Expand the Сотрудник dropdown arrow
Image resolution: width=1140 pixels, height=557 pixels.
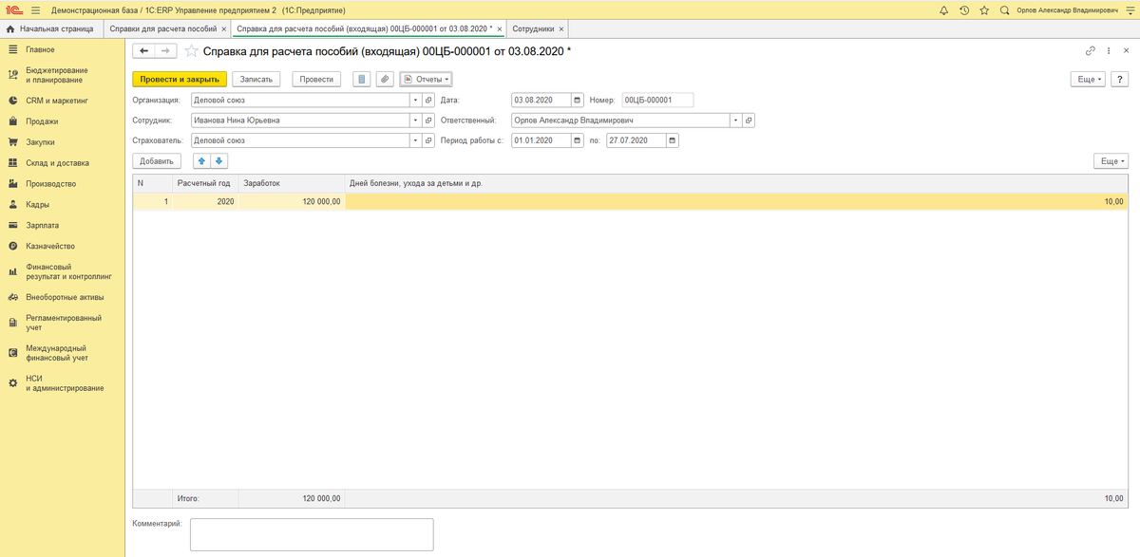415,121
